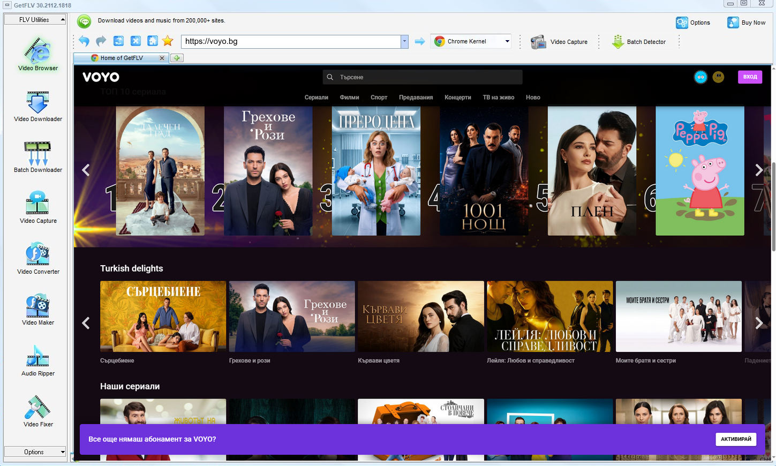
Task: Select the Turkish delights heading
Action: tap(131, 268)
